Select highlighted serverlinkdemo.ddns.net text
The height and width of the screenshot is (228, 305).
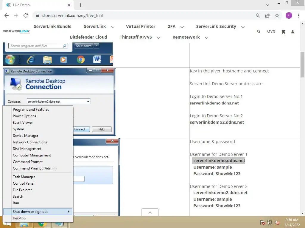click(219, 161)
